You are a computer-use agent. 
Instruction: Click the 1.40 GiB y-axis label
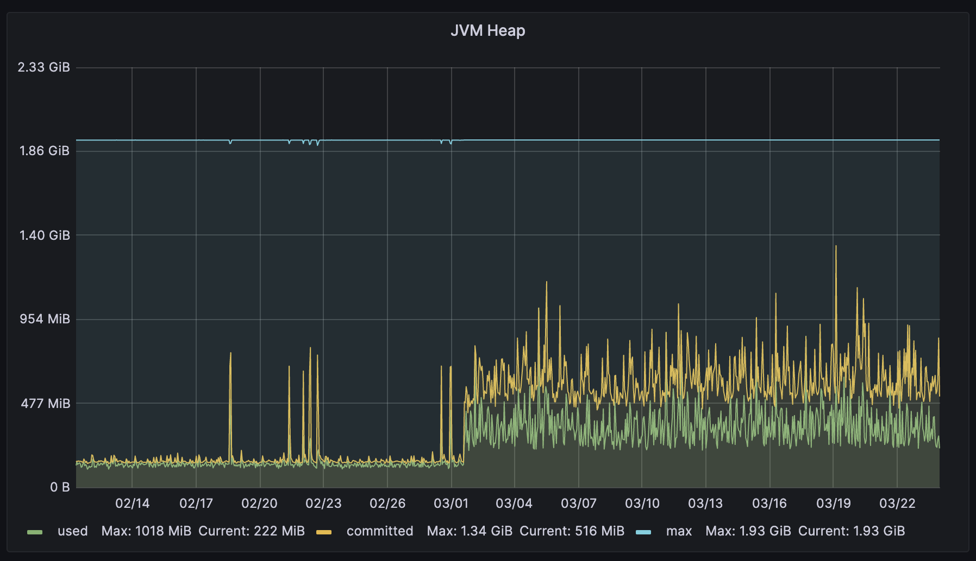45,235
